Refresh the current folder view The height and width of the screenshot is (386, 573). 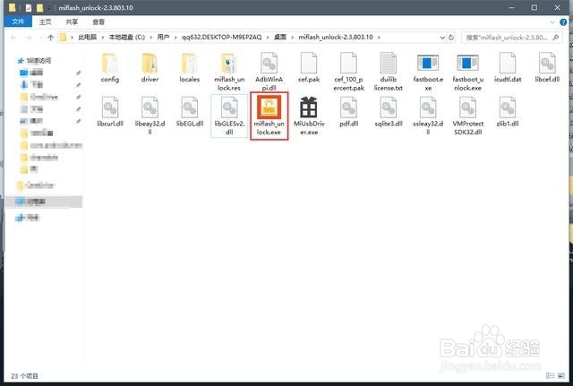click(451, 38)
